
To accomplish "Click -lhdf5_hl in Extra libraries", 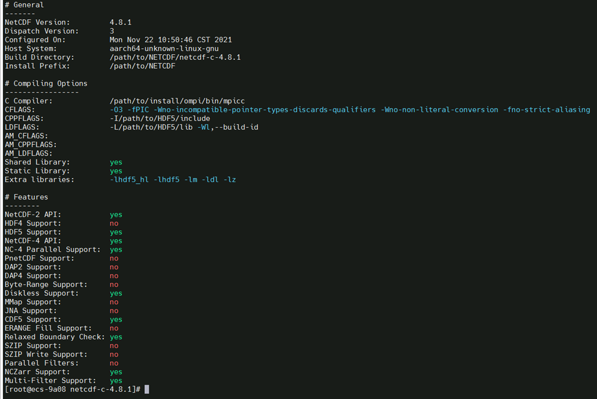I will point(129,179).
